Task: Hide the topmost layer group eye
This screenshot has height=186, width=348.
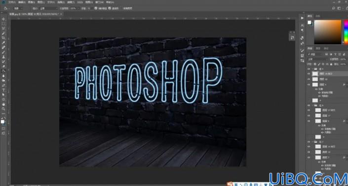Action: coord(309,69)
